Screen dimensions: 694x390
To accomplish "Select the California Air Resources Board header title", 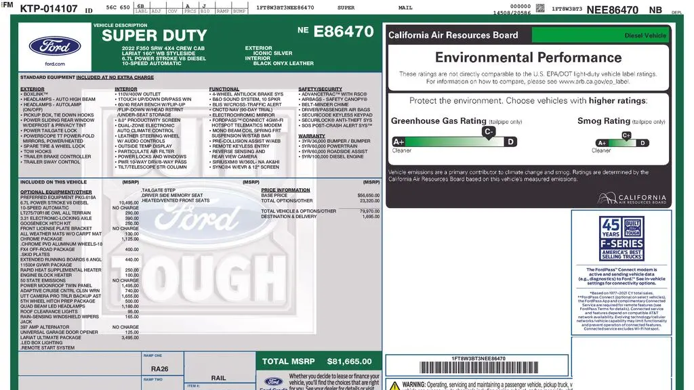I will [x=453, y=35].
